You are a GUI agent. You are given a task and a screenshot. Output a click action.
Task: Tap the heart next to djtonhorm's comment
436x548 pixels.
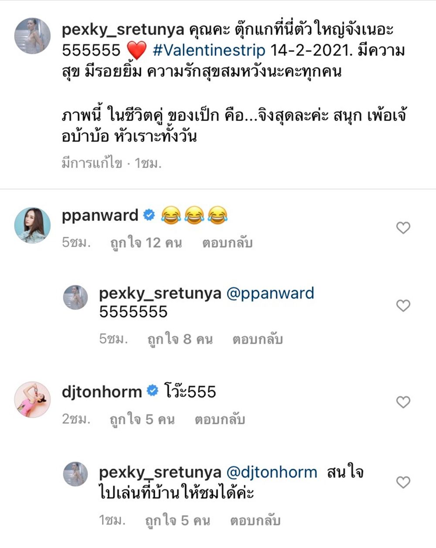[403, 402]
